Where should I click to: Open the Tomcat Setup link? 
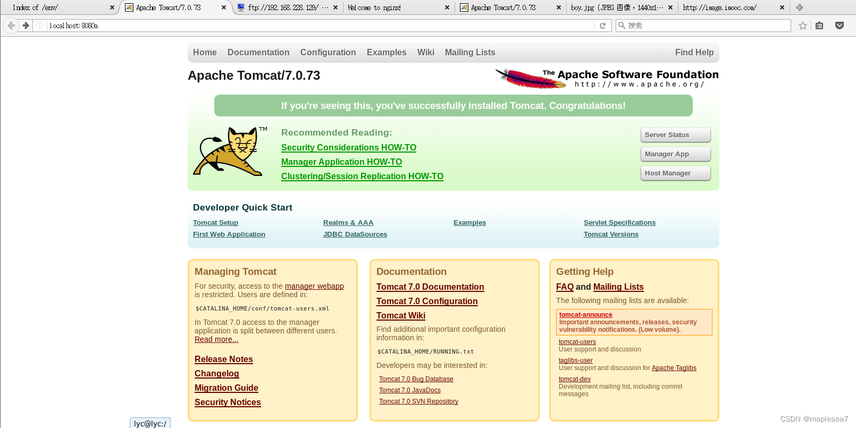pos(215,222)
